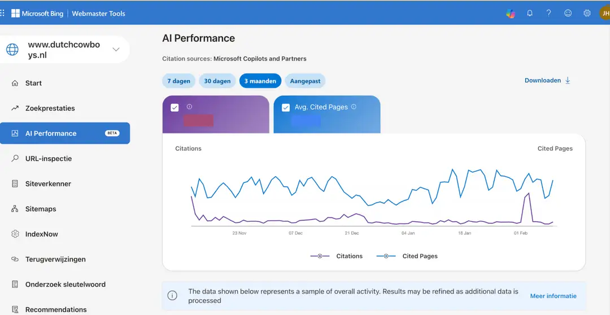610x315 pixels.
Task: Click the Webmaster Tools title
Action: click(x=99, y=13)
